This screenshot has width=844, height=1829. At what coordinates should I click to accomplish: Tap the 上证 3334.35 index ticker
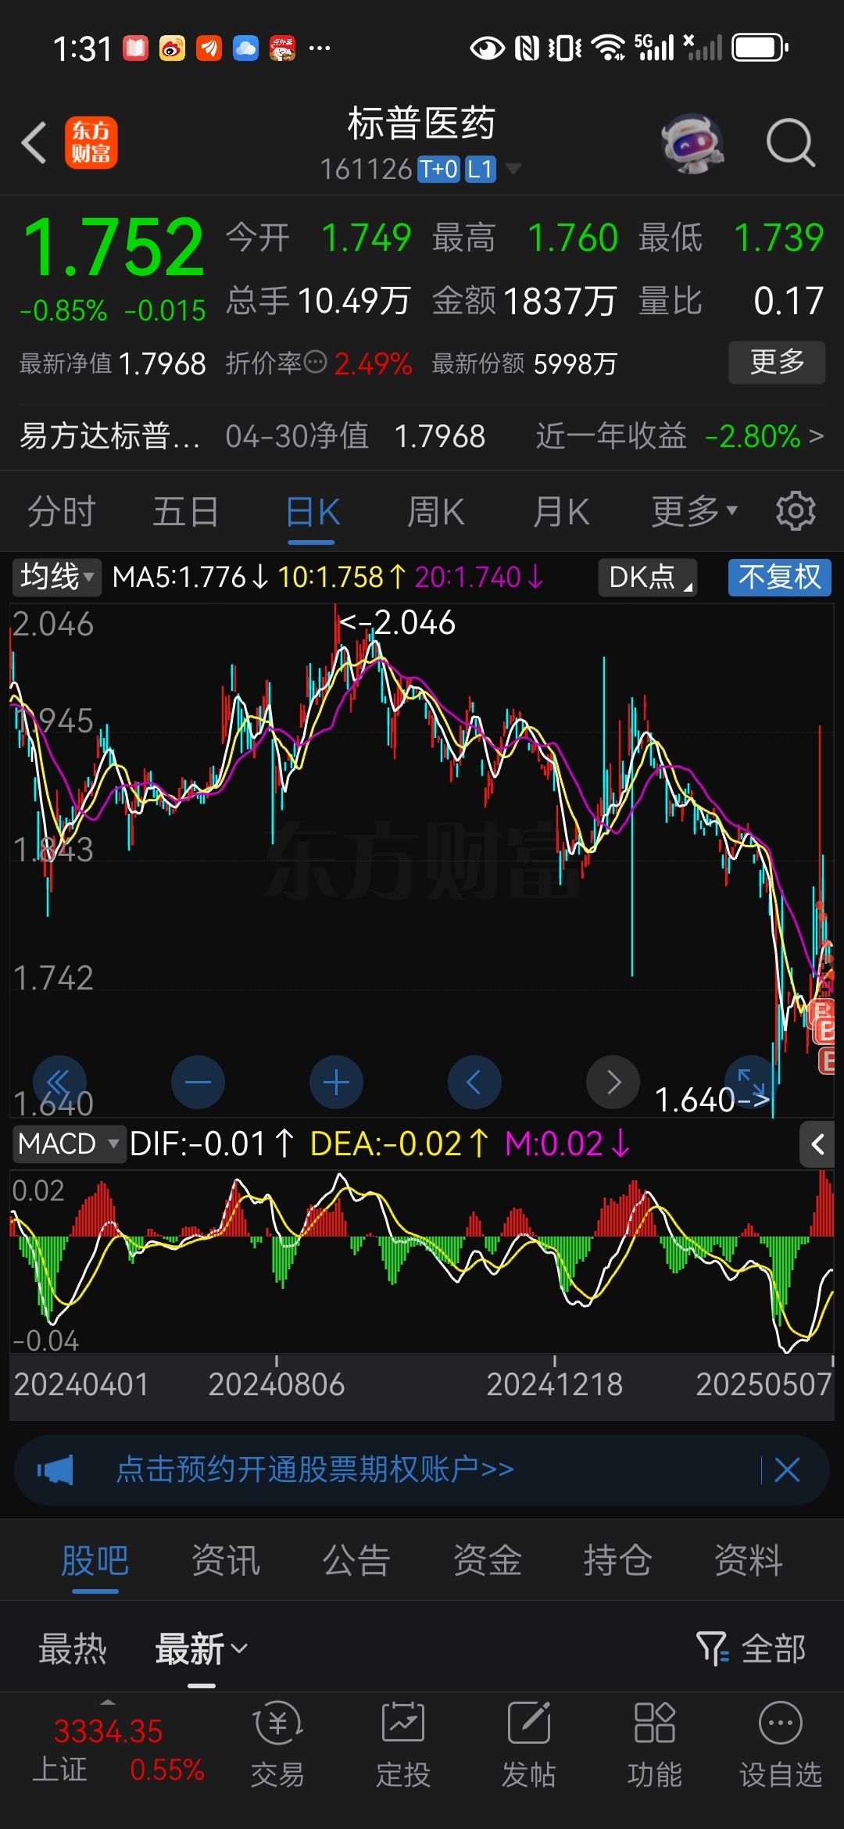pyautogui.click(x=118, y=1749)
